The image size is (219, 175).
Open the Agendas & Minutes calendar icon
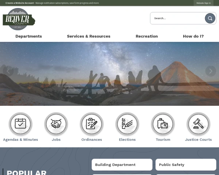click(20, 124)
